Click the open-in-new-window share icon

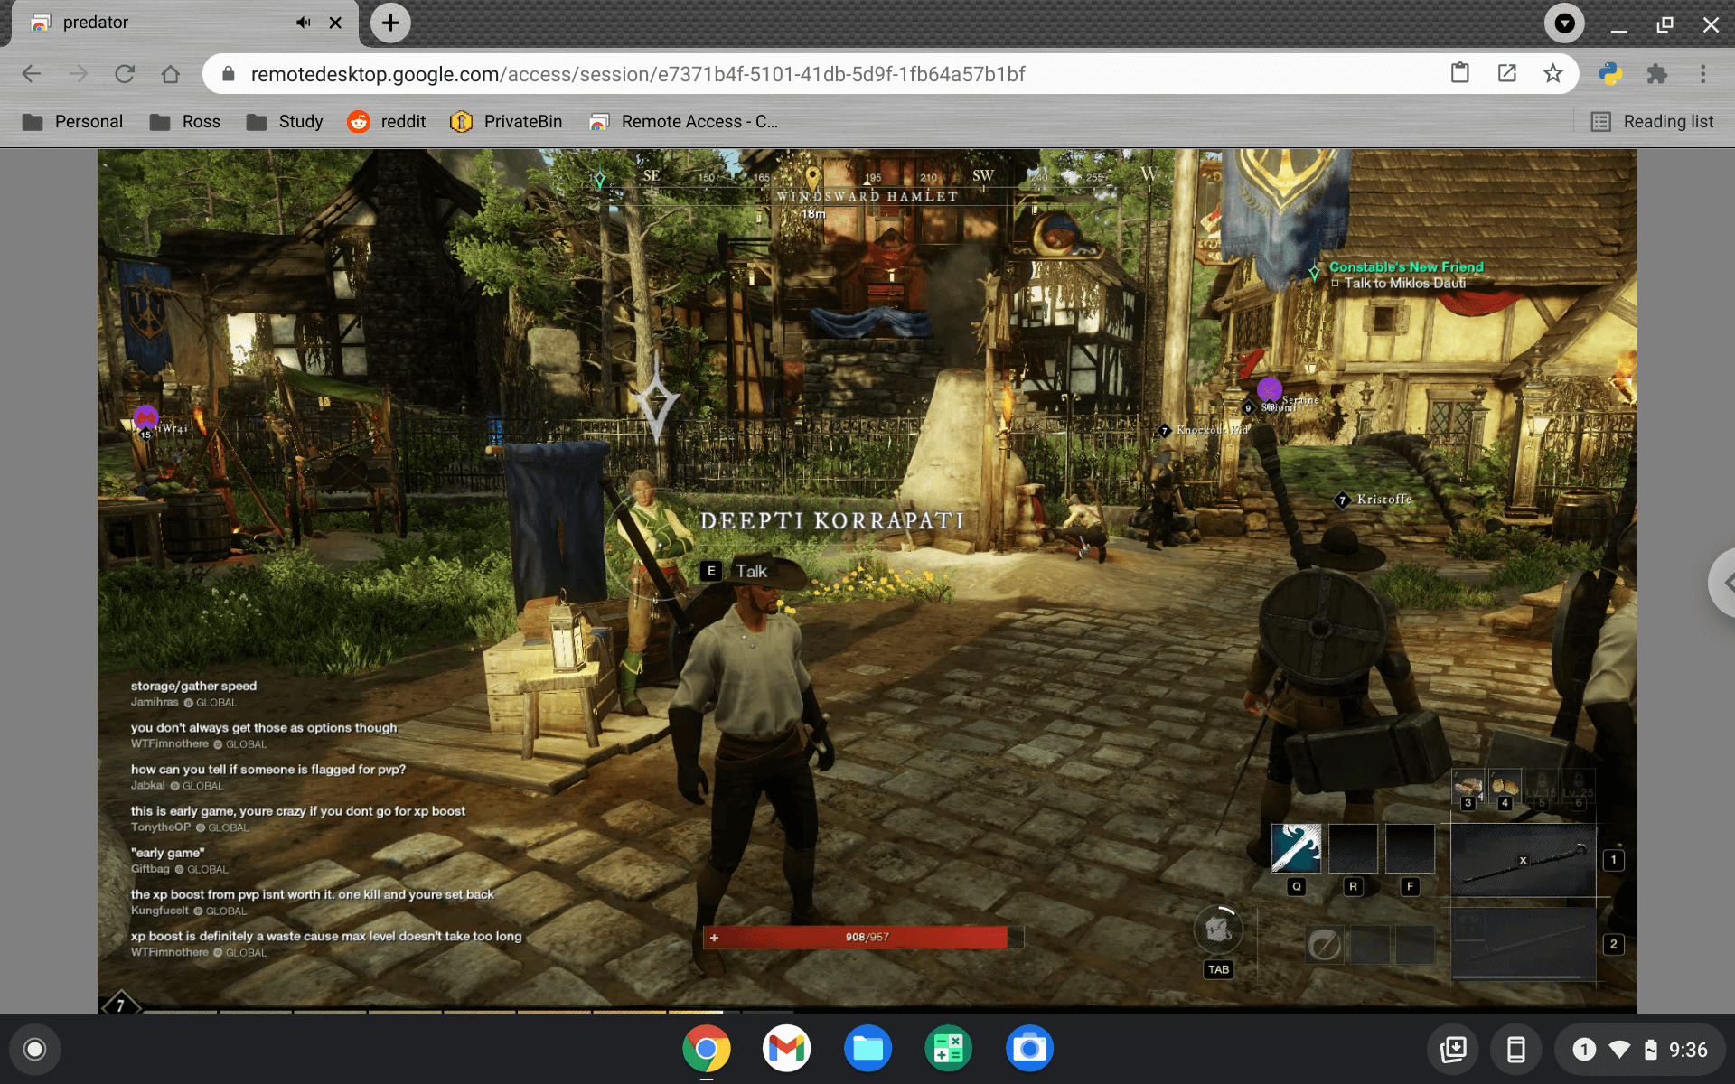coord(1507,73)
